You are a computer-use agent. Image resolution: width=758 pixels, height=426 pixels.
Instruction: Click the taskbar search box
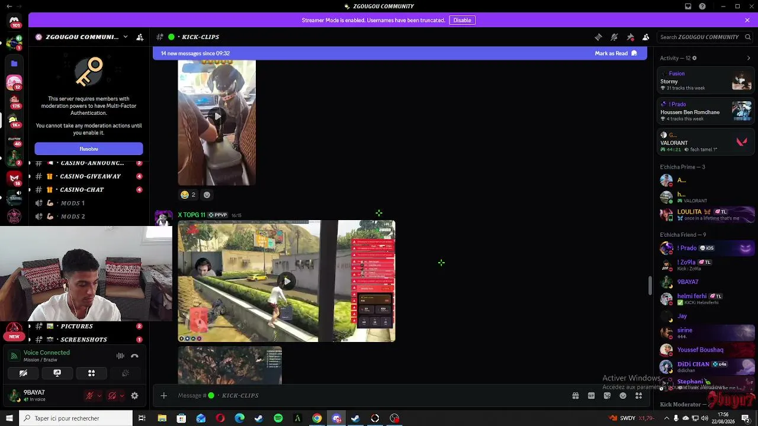pyautogui.click(x=76, y=418)
